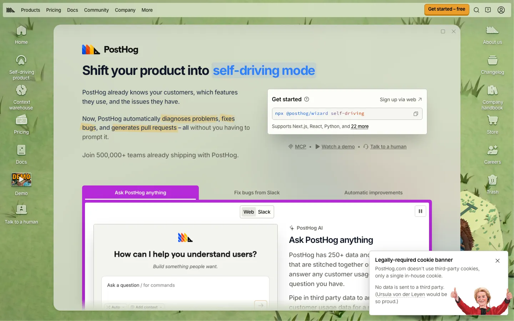Image resolution: width=514 pixels, height=321 pixels.
Task: Open the Pricing desktop icon
Action: click(21, 124)
